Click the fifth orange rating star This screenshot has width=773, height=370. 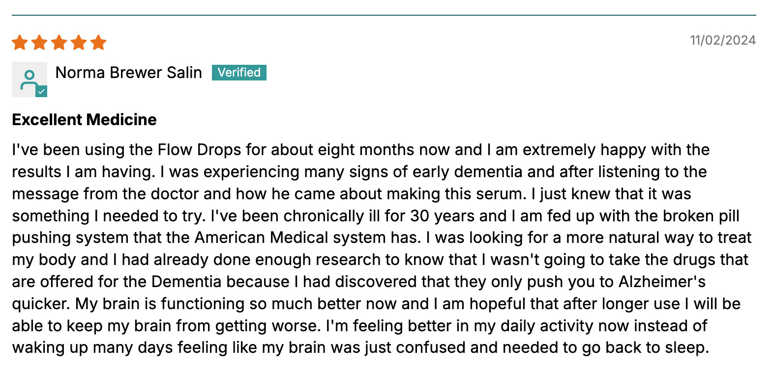[x=98, y=43]
